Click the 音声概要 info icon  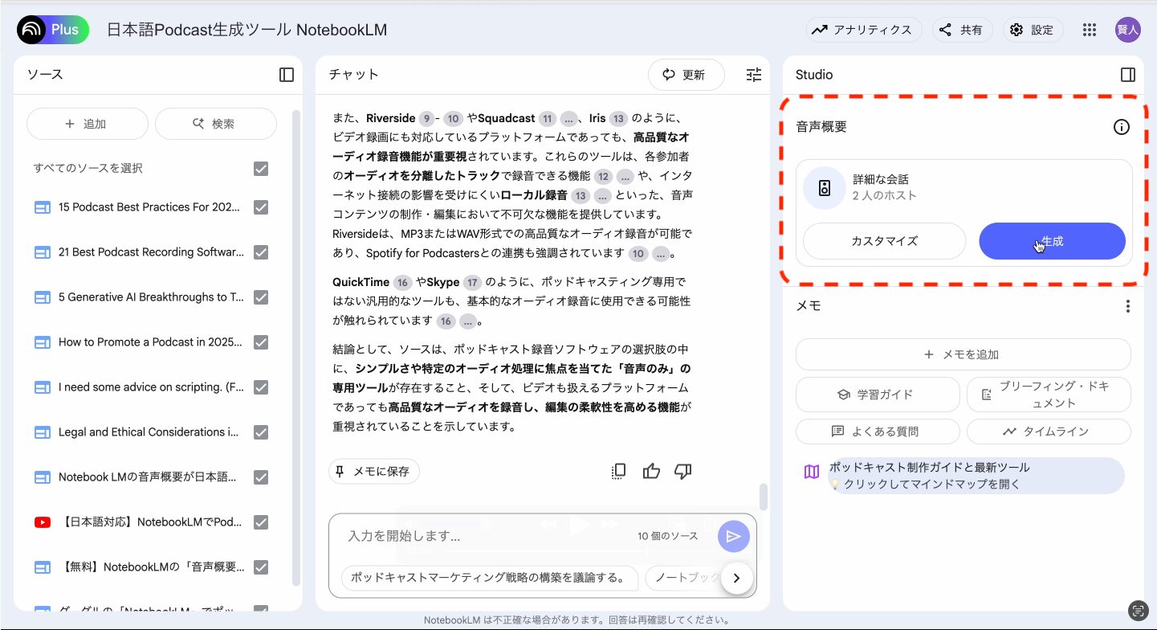(1122, 127)
